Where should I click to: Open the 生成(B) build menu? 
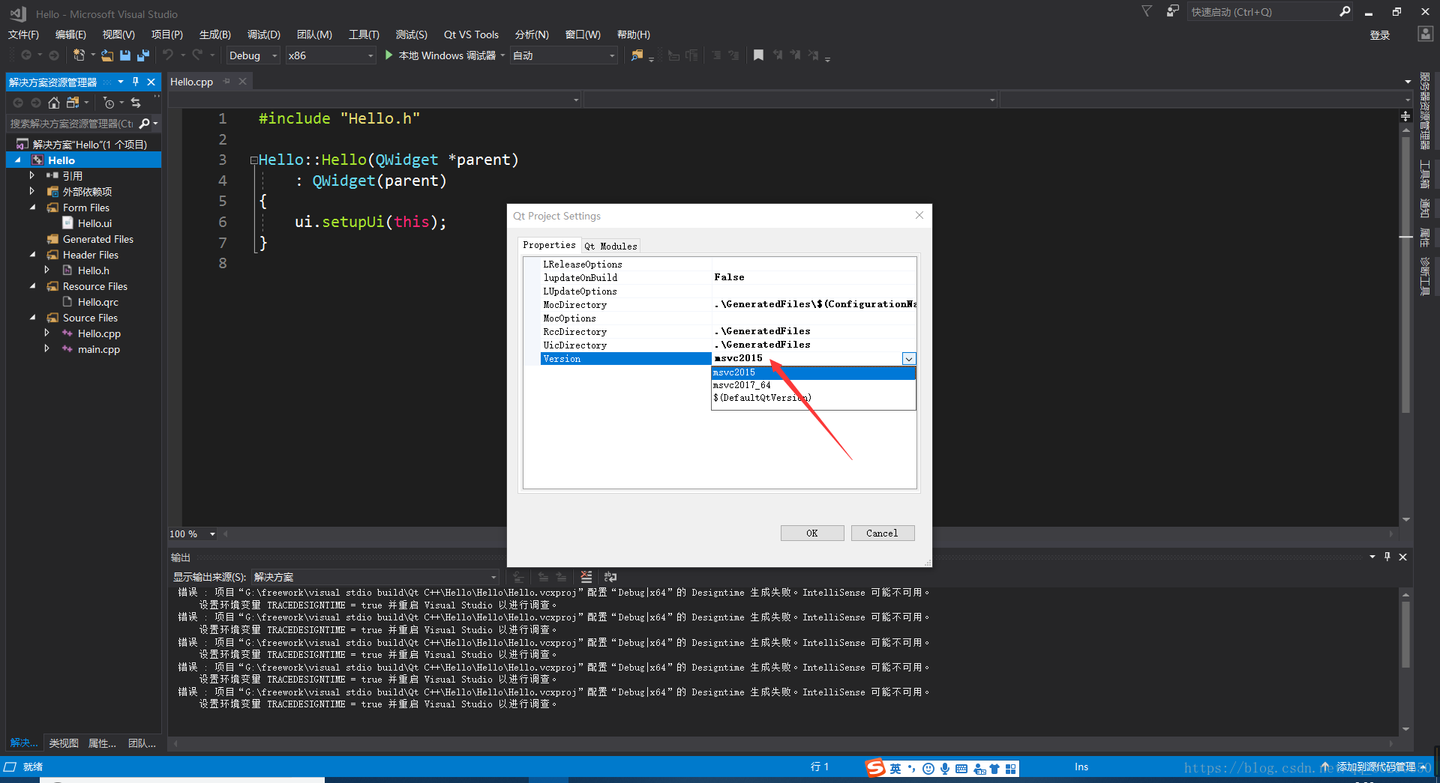[x=215, y=34]
